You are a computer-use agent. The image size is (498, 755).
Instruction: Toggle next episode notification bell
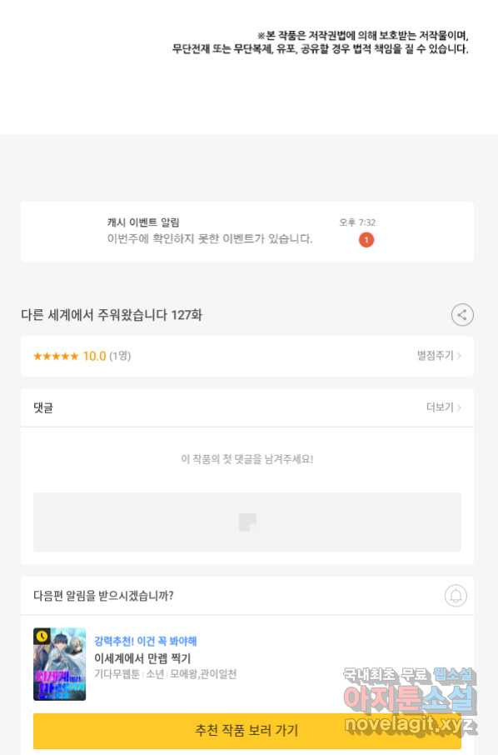coord(456,596)
